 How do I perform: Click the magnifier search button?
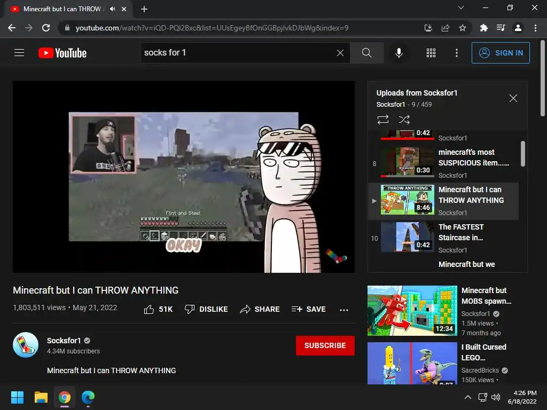pyautogui.click(x=366, y=53)
